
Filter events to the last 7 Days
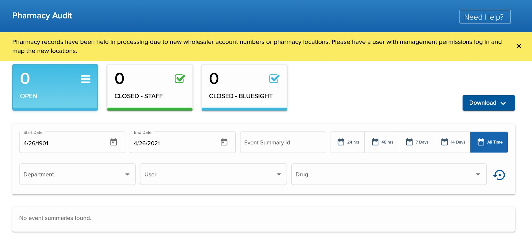pos(417,142)
